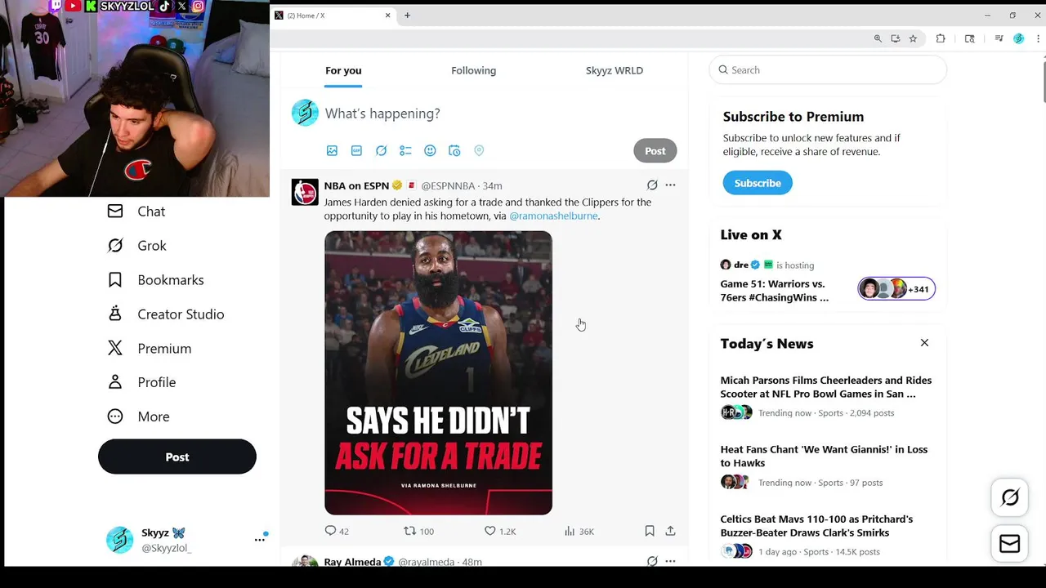This screenshot has width=1046, height=588.
Task: Open account menu dots next to Skyyz
Action: (x=259, y=540)
